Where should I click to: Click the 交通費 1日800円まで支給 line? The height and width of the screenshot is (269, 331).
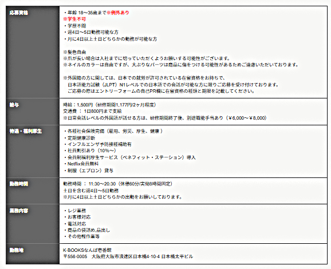92,111
